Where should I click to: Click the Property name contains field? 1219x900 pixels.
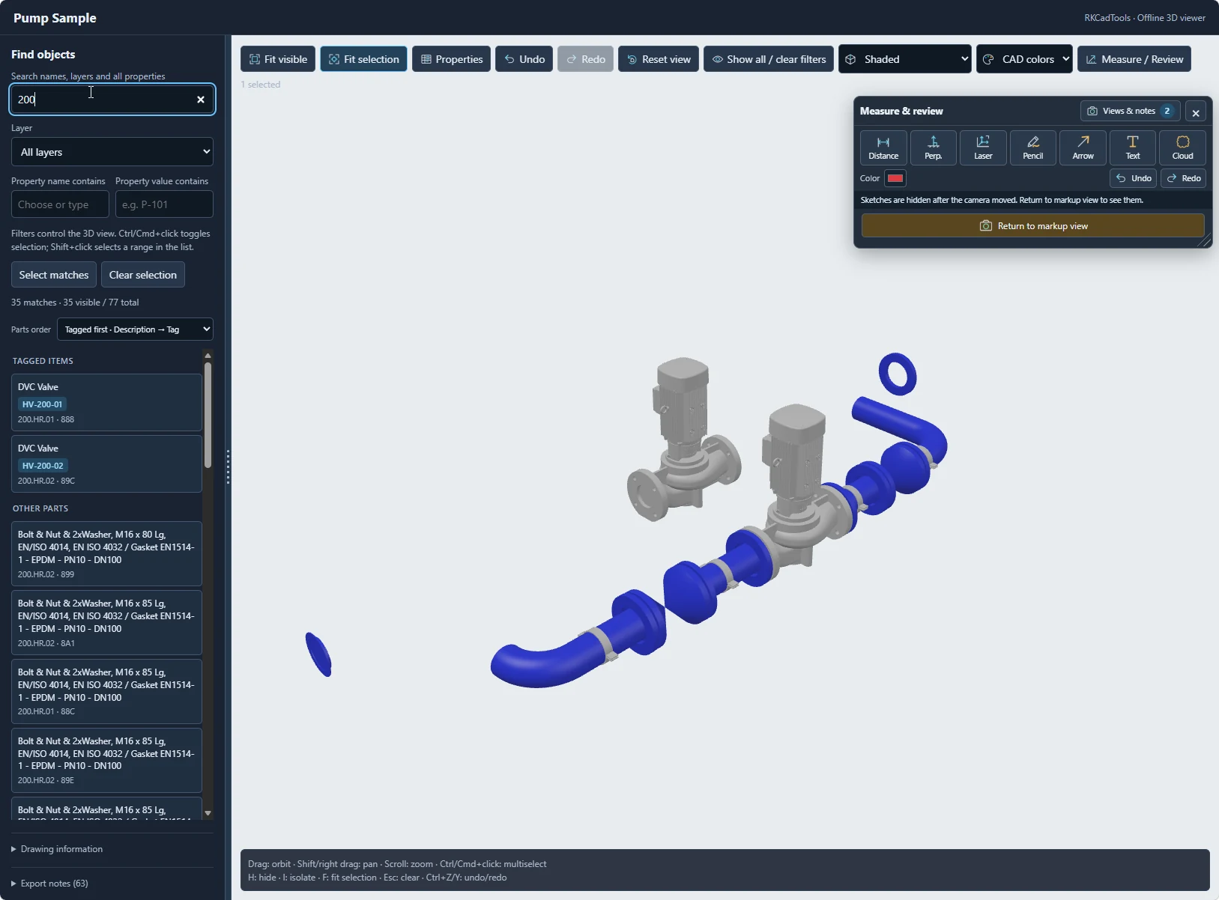tap(60, 204)
